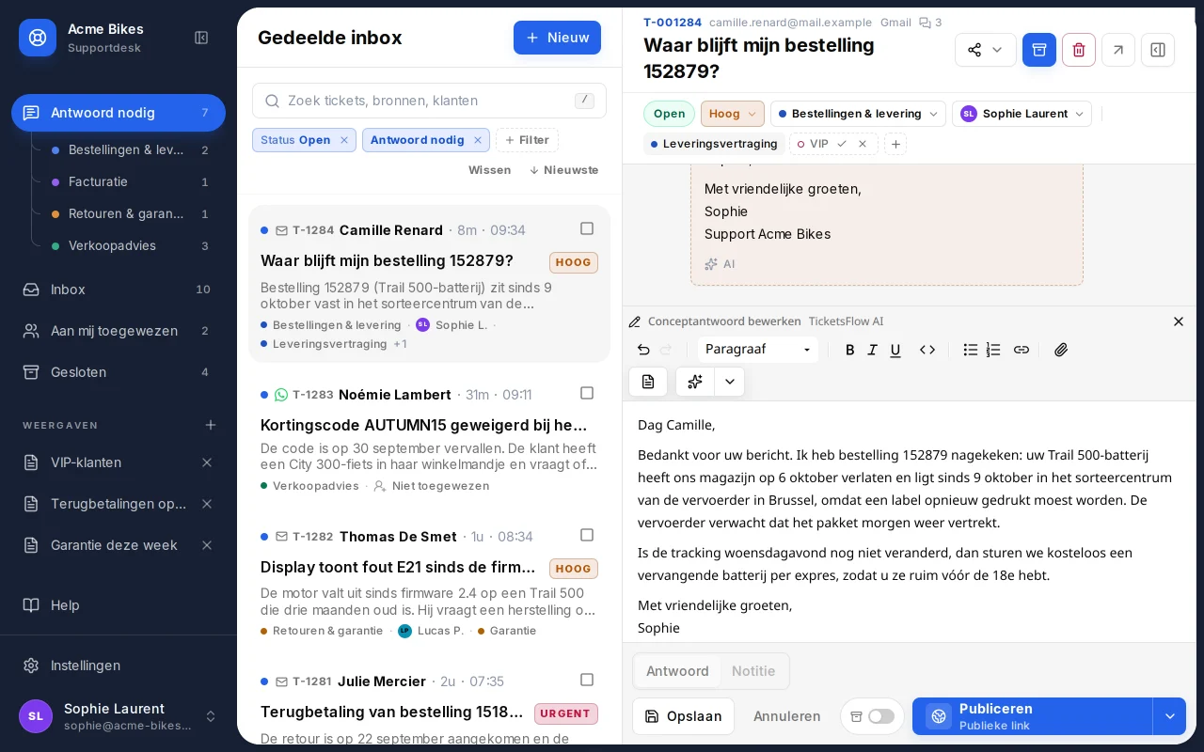Image resolution: width=1204 pixels, height=752 pixels.
Task: Open the Paragraaf text style dropdown
Action: [758, 350]
